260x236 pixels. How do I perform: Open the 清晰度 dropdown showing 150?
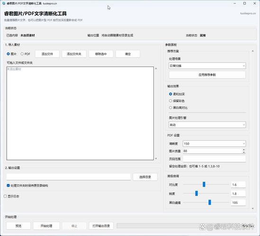pos(214,143)
